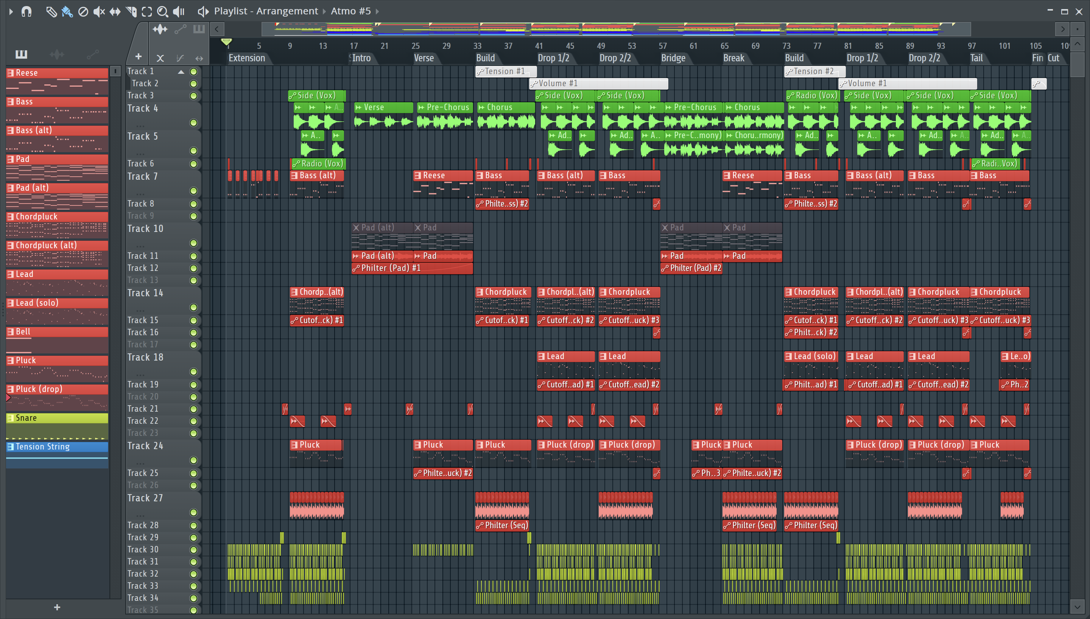Viewport: 1090px width, 619px height.
Task: Click the Ph..3 automation clip on Track 25
Action: 706,473
